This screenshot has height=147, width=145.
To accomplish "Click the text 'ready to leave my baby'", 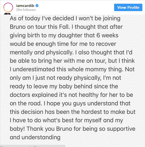I will [x=41, y=86].
